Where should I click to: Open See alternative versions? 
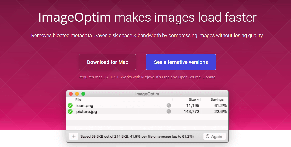pos(181,62)
